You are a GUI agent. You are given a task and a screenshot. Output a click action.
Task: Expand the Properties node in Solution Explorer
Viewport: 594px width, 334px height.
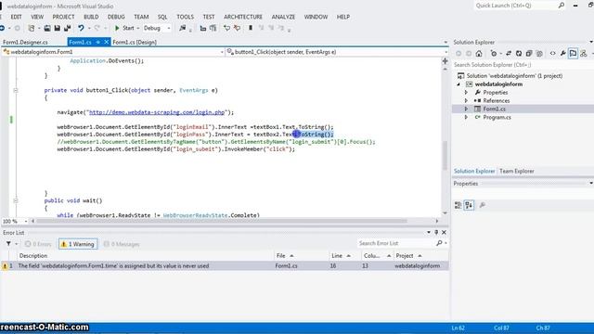[x=466, y=93]
